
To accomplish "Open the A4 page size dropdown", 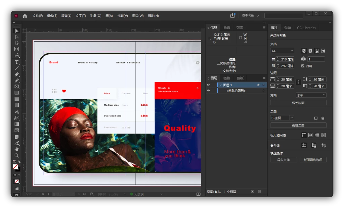I will [x=282, y=51].
